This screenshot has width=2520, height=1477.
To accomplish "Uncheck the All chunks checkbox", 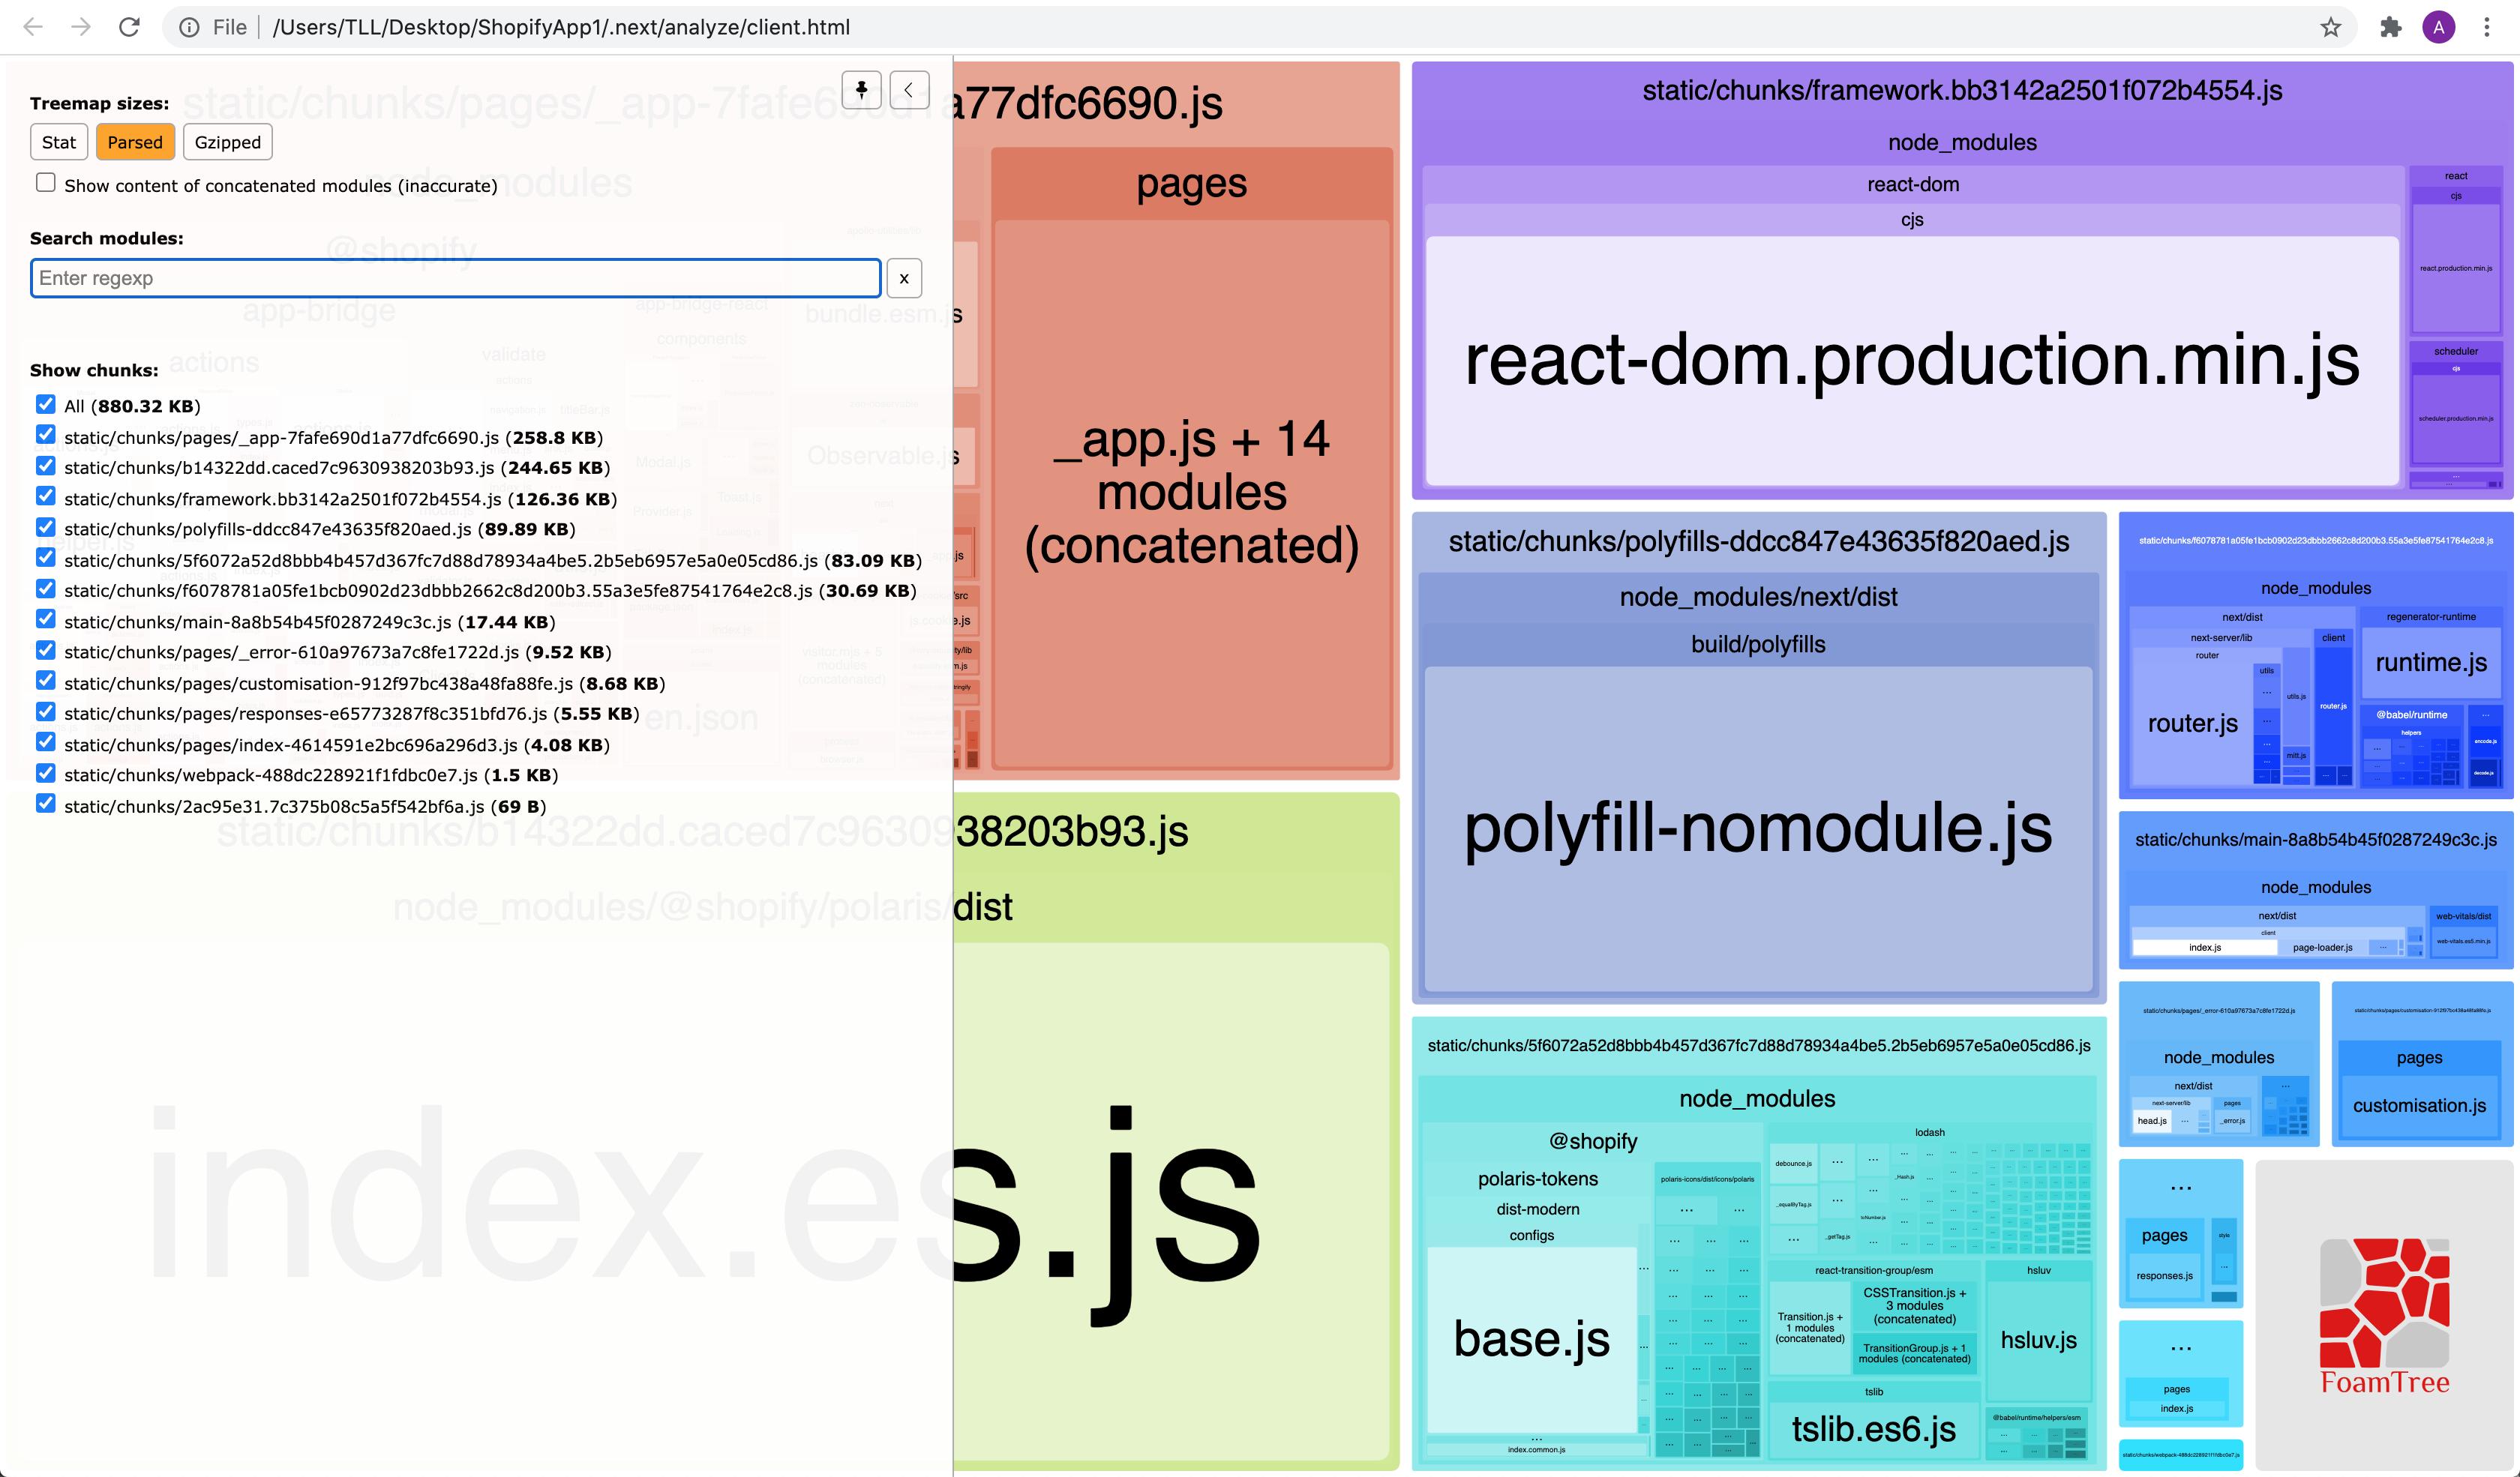I will [46, 403].
